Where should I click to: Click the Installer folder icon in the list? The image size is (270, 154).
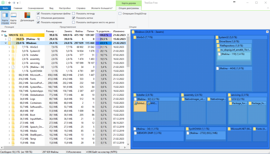tap(13, 55)
